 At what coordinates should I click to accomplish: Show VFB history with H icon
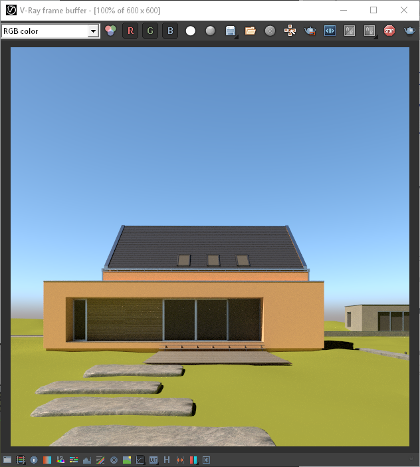click(x=167, y=460)
